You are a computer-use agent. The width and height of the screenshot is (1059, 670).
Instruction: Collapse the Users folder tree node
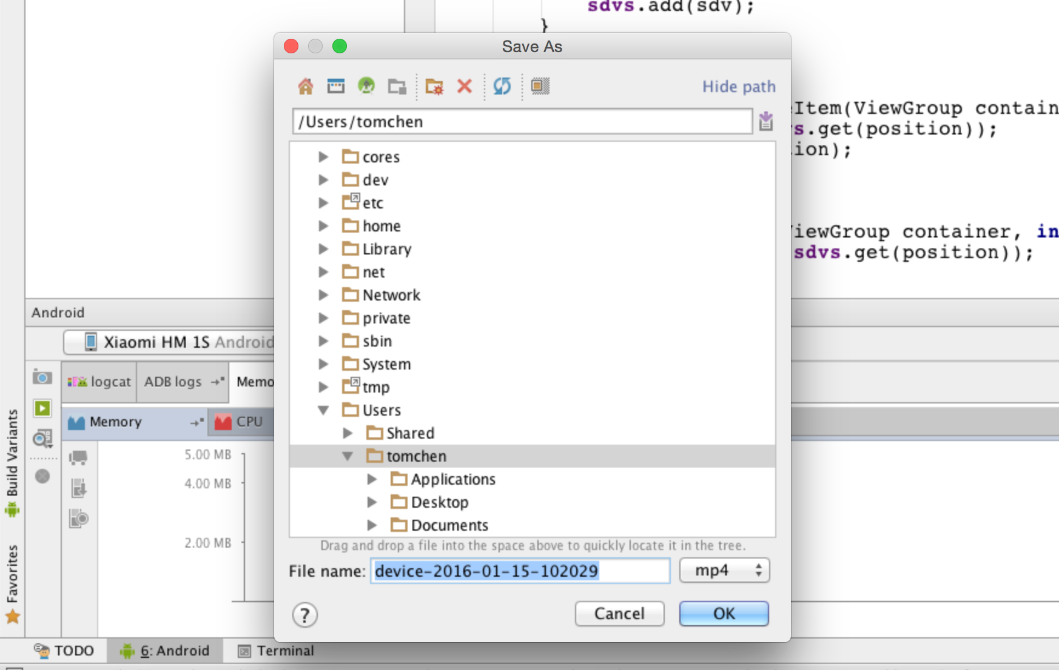tap(324, 410)
